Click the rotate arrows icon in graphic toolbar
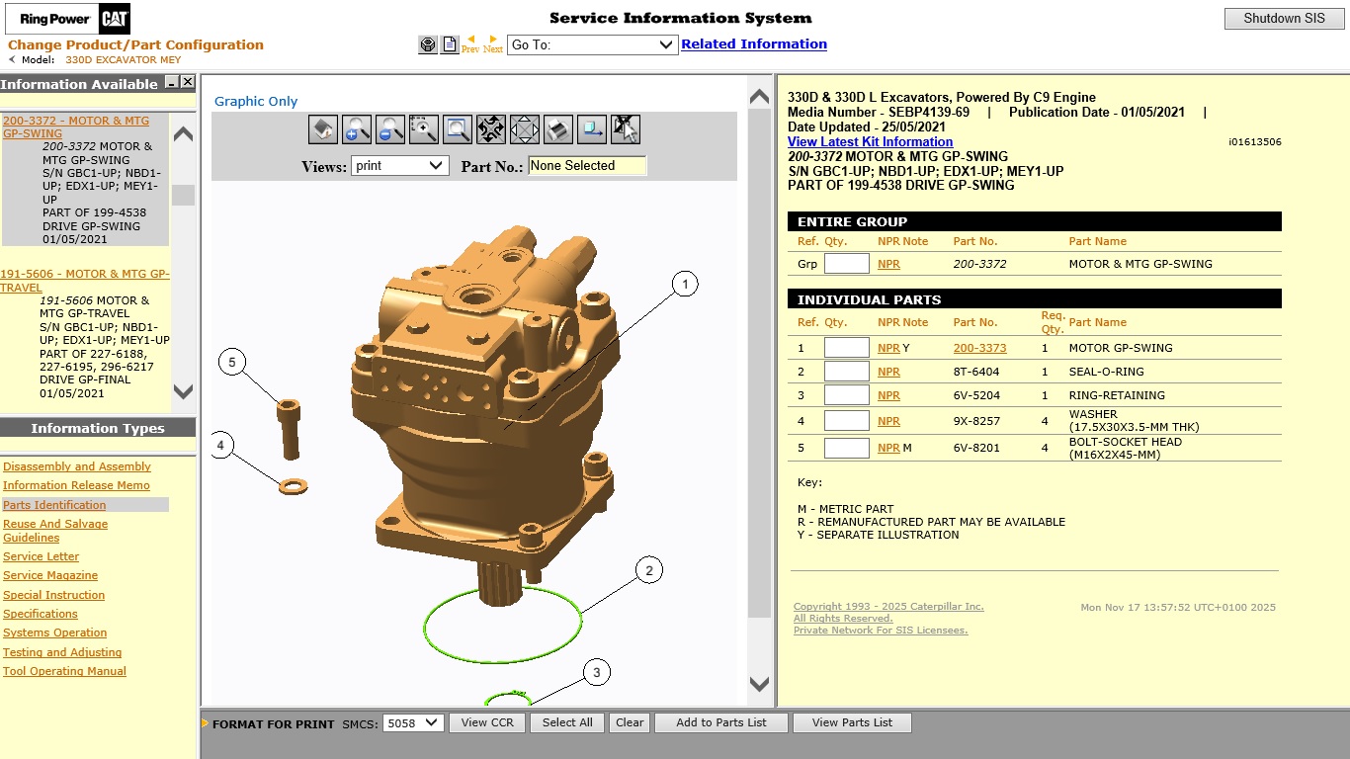 (x=491, y=128)
